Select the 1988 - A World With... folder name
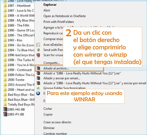 (x=21, y=15)
